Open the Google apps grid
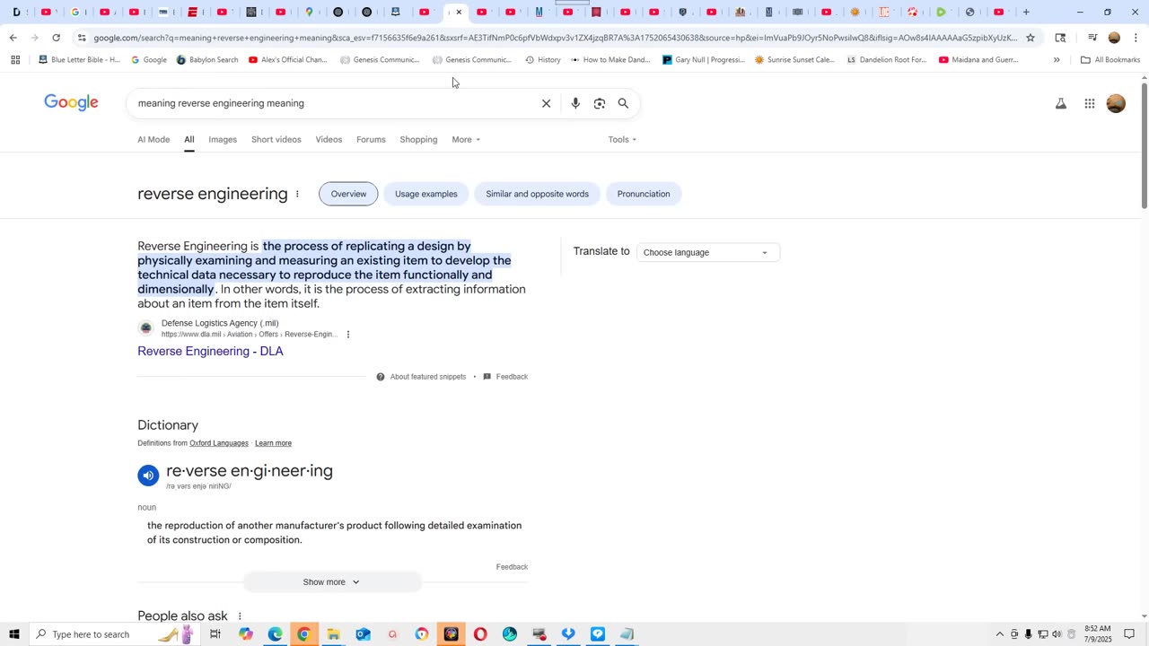 [x=1090, y=103]
